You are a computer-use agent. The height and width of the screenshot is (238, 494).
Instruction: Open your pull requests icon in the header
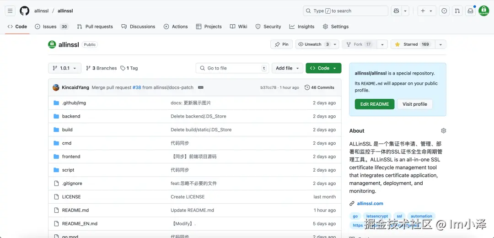pos(457,11)
